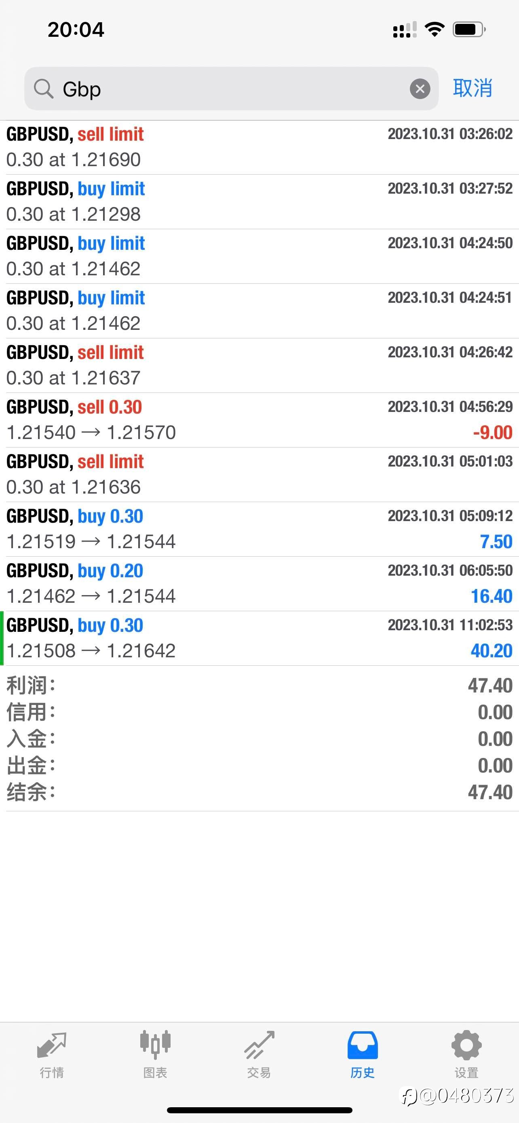Select buy limit order at 1.21298
The width and height of the screenshot is (519, 1123).
click(x=259, y=202)
